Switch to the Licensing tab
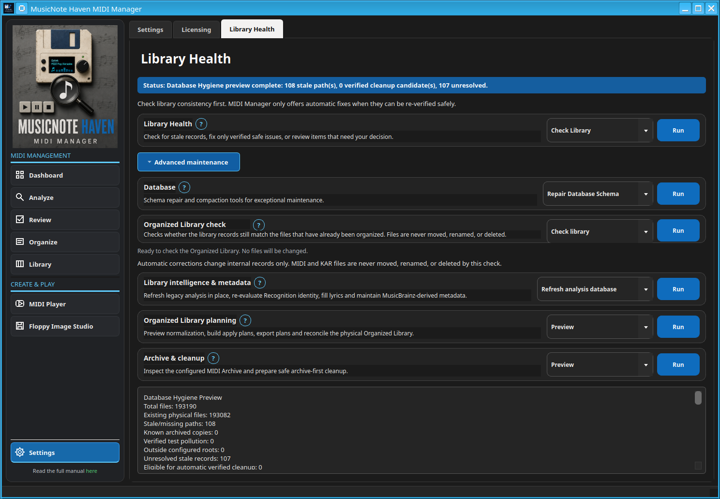Viewport: 720px width, 499px height. coord(196,30)
